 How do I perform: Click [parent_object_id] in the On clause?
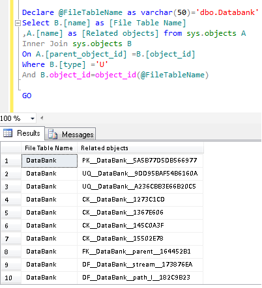tap(86, 54)
